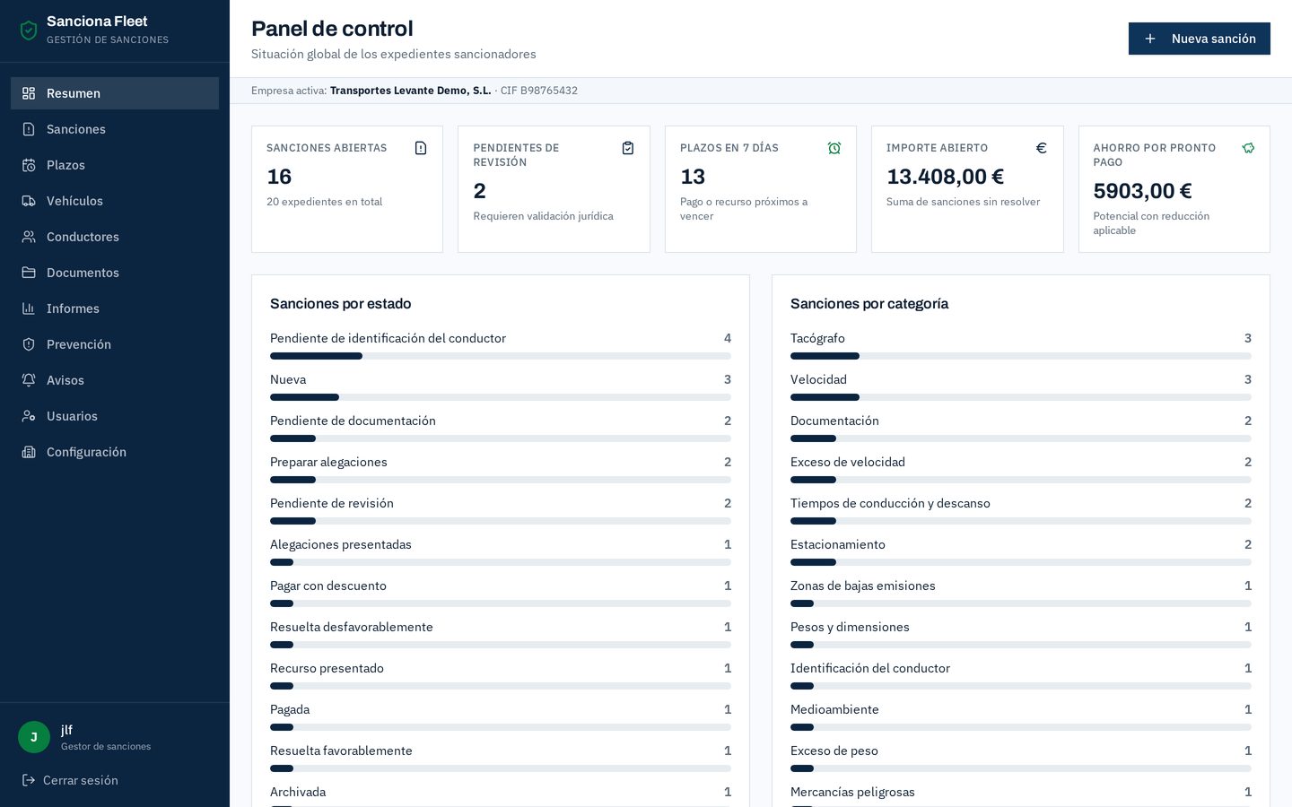Click the Sanciona Fleet shield logo

tap(29, 30)
